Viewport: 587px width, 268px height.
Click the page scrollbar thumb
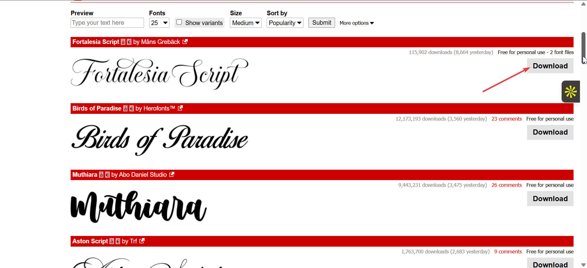(x=583, y=48)
